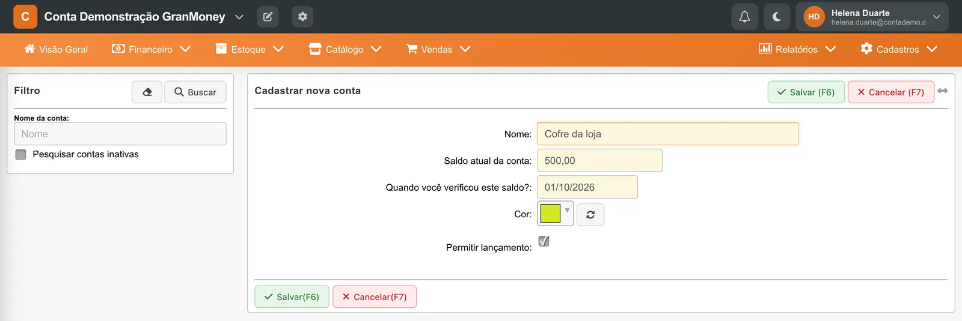
Task: Click the archive box icon beside Estoque
Action: [221, 49]
